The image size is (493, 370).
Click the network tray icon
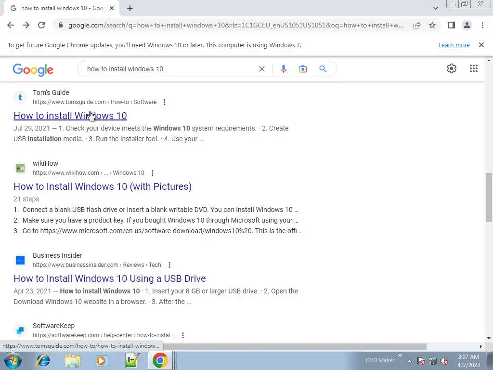[x=433, y=361]
